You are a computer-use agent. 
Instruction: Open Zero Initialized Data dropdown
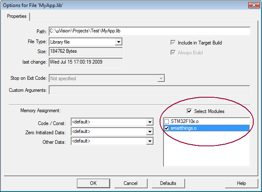click(150, 132)
